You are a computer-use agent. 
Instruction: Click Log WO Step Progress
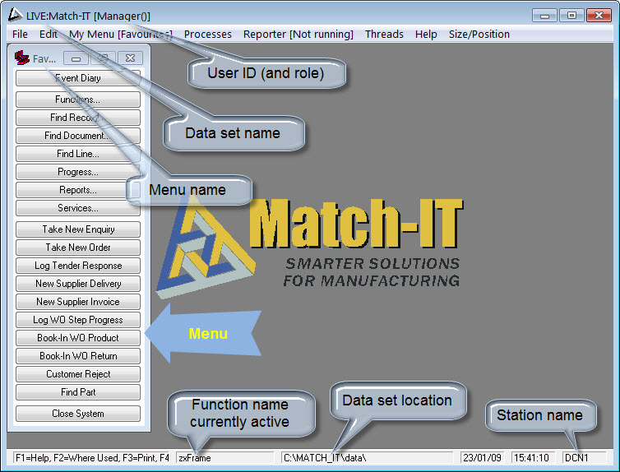click(78, 320)
